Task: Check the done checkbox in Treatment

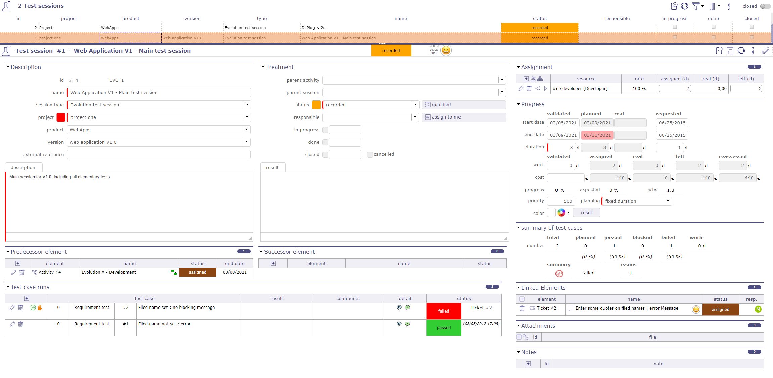Action: pyautogui.click(x=325, y=142)
